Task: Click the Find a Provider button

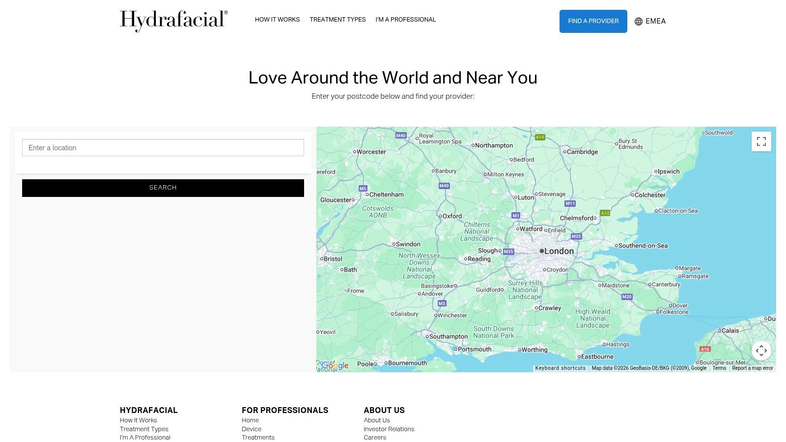Action: point(593,21)
